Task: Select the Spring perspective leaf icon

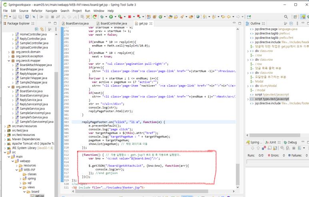Action: point(303,17)
